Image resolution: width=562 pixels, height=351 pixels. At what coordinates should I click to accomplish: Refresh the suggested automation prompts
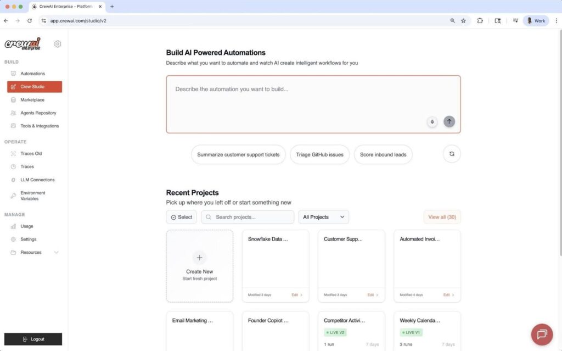point(452,154)
